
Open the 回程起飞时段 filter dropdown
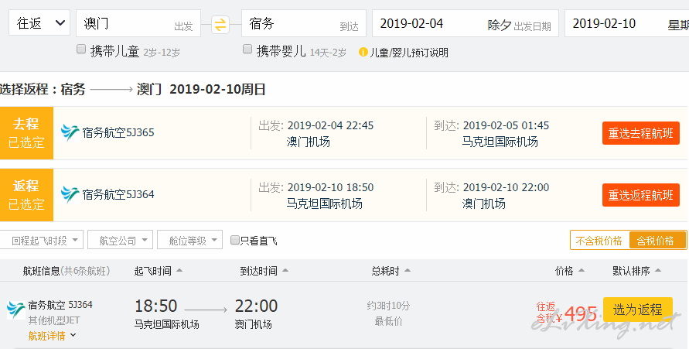(42, 240)
